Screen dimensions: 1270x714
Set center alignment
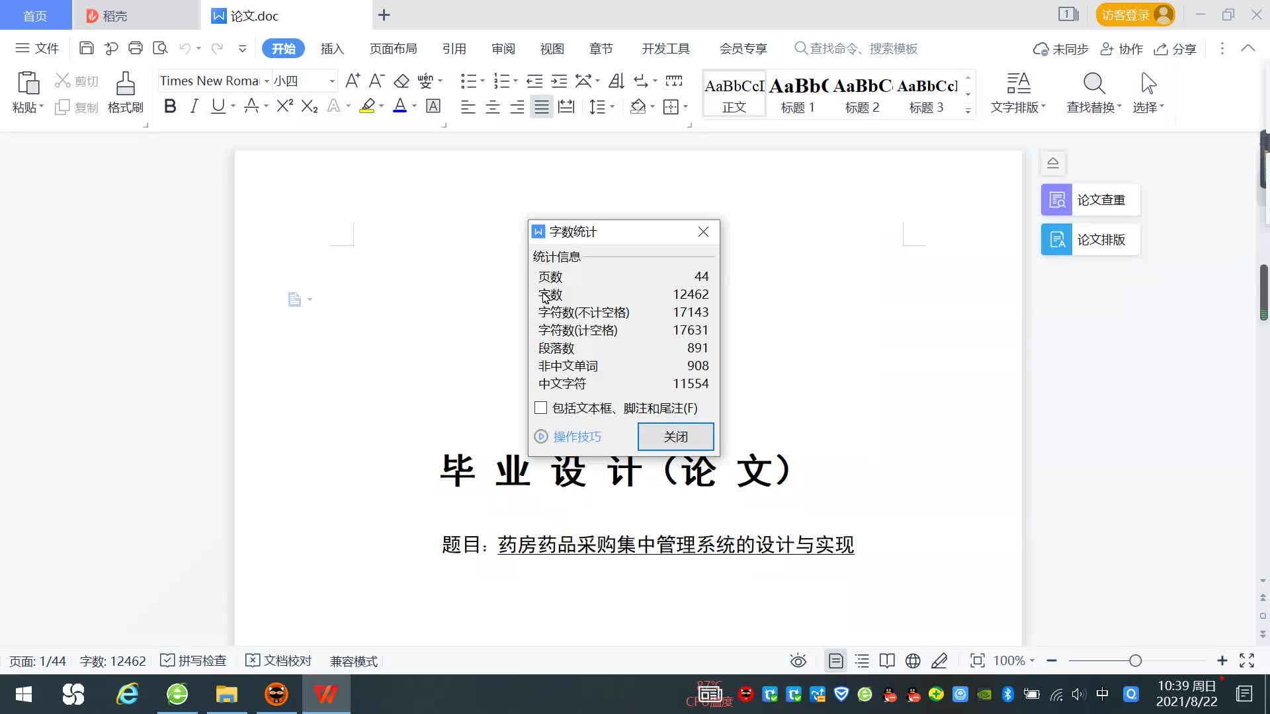tap(493, 106)
